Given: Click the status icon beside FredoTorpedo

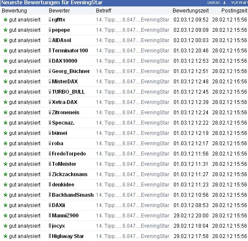Looking at the screenshot, I should point(50,153).
